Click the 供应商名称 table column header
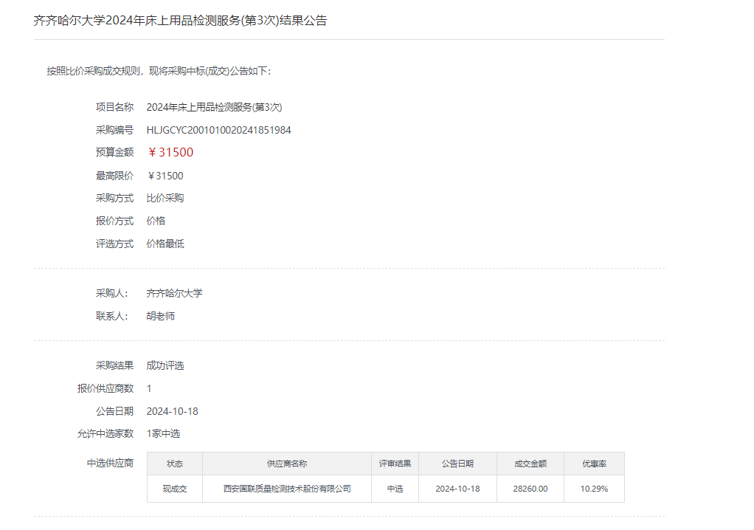 pyautogui.click(x=287, y=464)
